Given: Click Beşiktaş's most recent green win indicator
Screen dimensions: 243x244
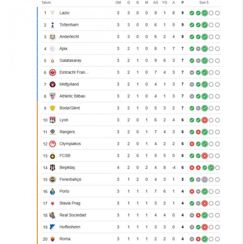Looking at the screenshot, I should click(211, 168).
